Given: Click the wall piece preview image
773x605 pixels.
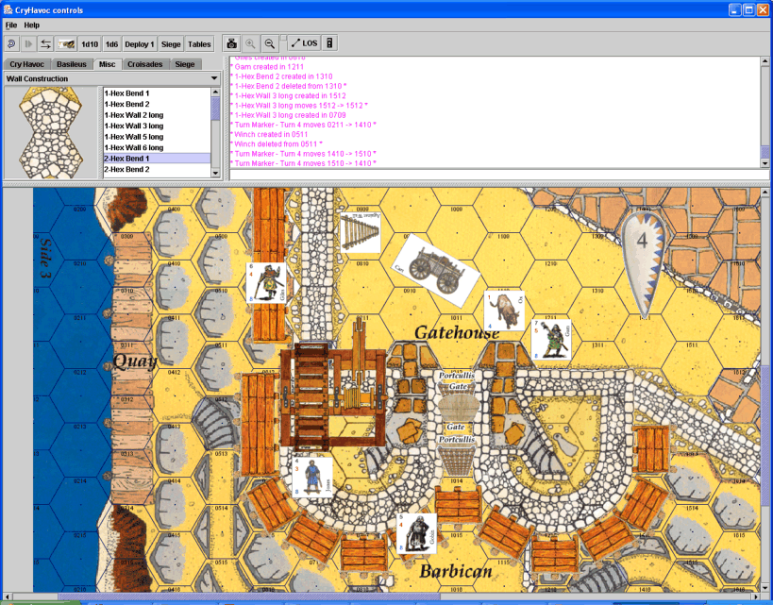Looking at the screenshot, I should pyautogui.click(x=51, y=133).
